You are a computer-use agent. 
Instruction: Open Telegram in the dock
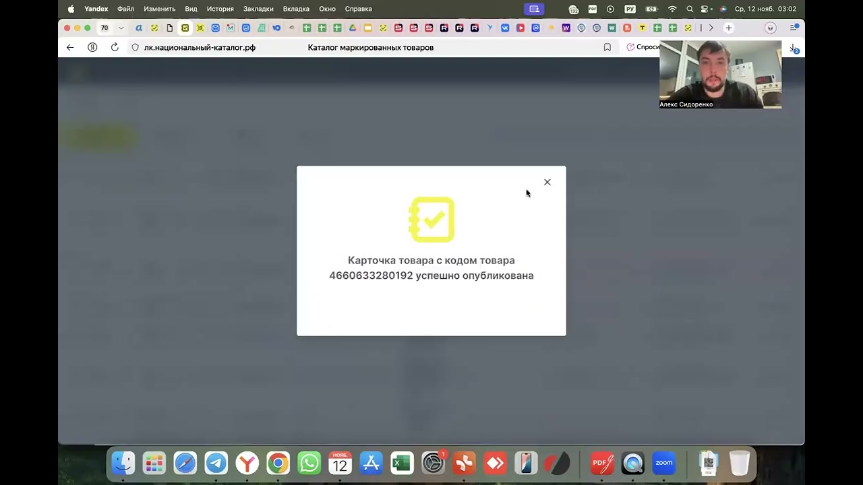click(216, 463)
